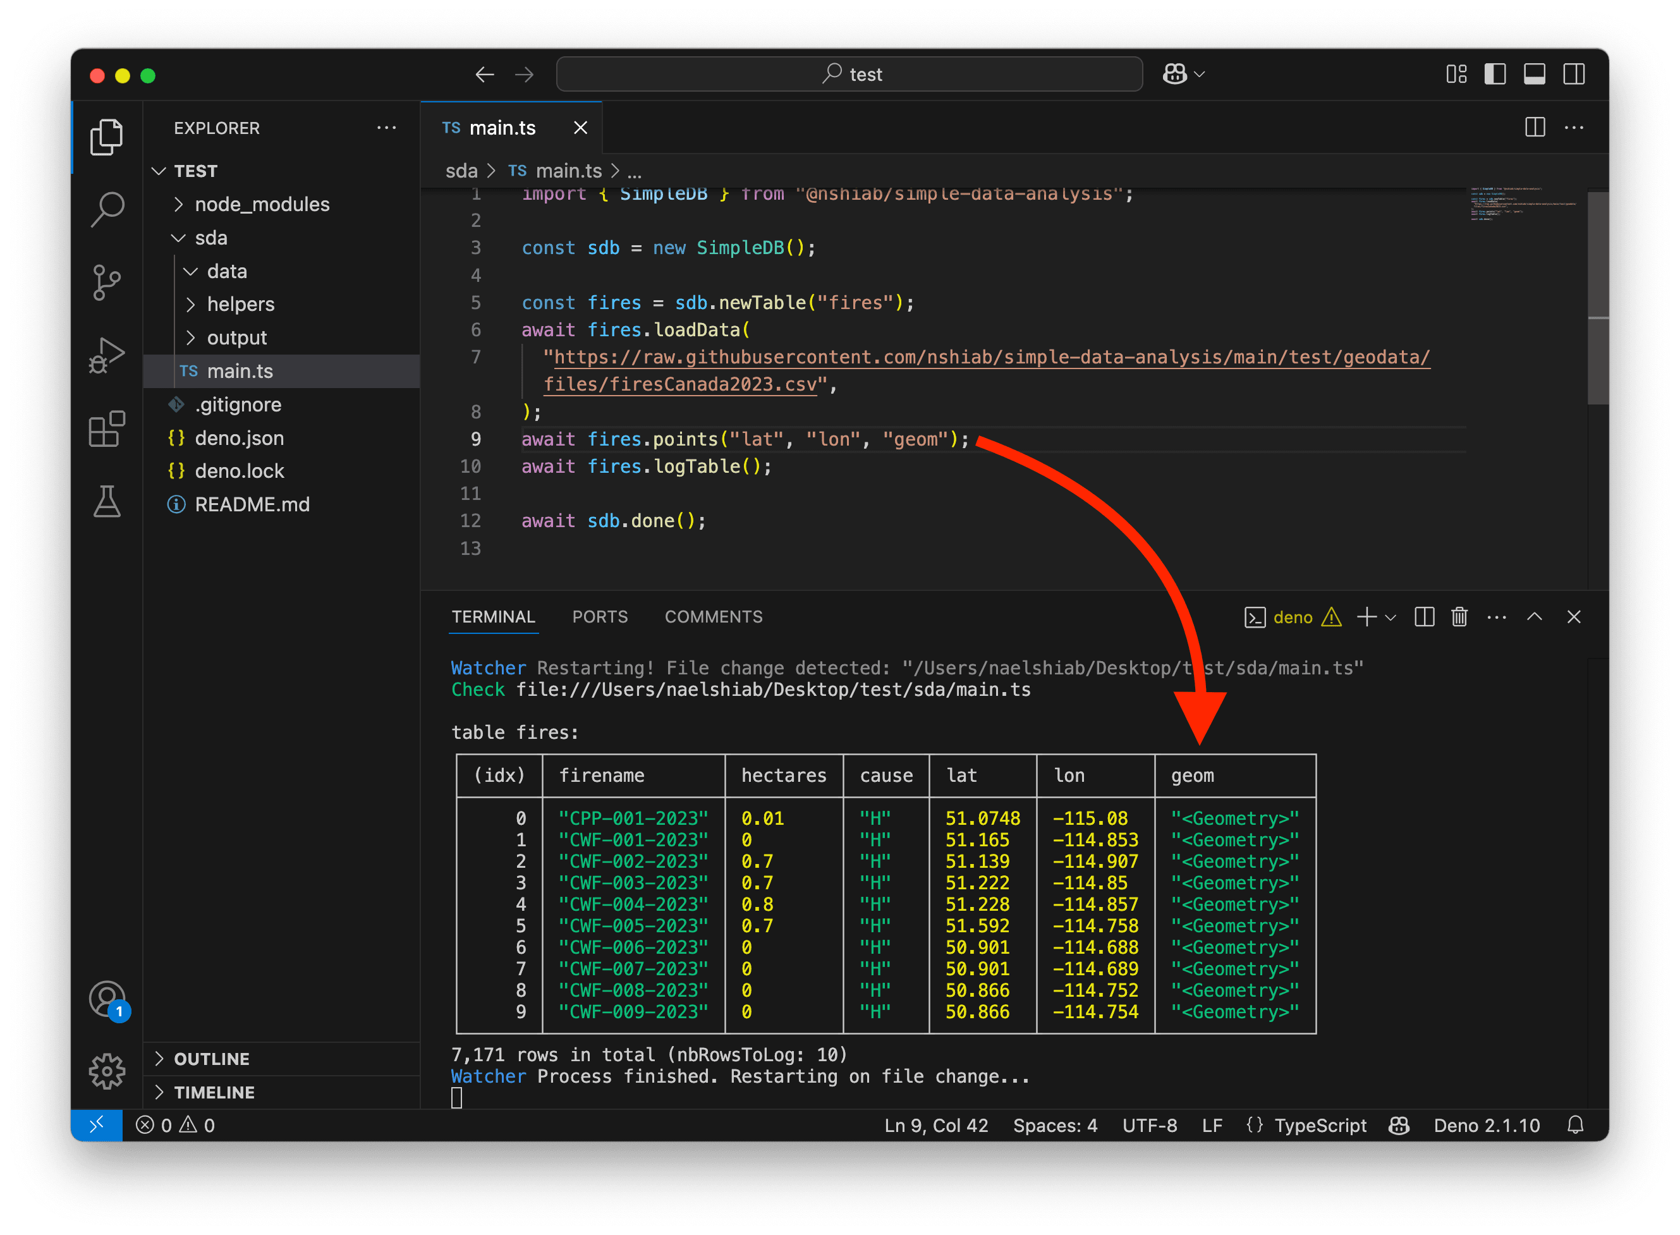Close the terminal panel

click(x=1574, y=617)
